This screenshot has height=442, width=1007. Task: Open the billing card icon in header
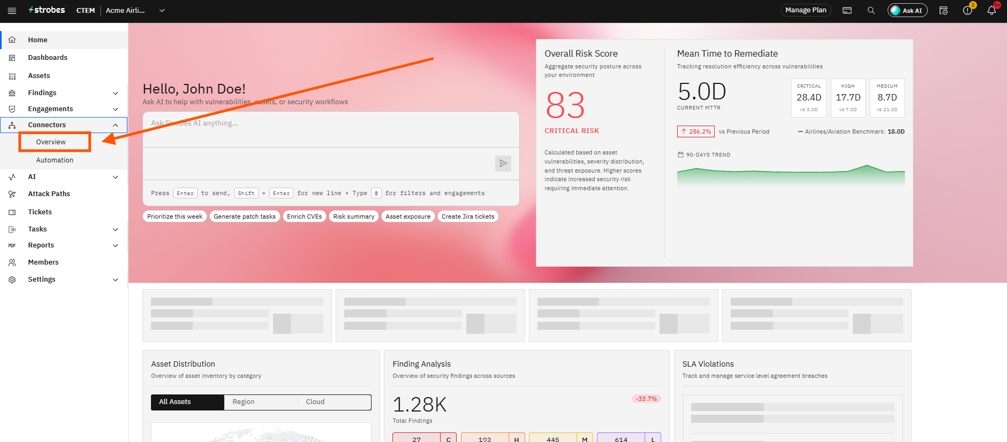tap(847, 11)
